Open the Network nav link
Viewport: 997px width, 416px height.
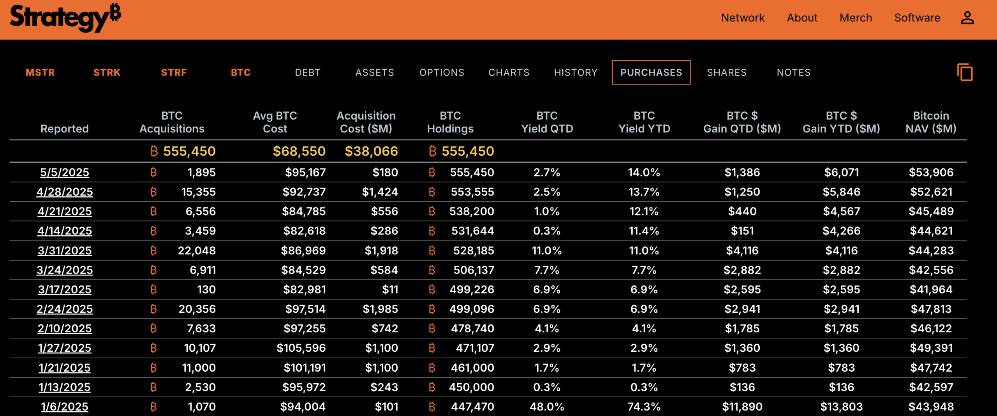click(743, 18)
